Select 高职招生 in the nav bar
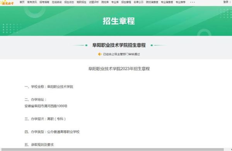 (x=81, y=2)
